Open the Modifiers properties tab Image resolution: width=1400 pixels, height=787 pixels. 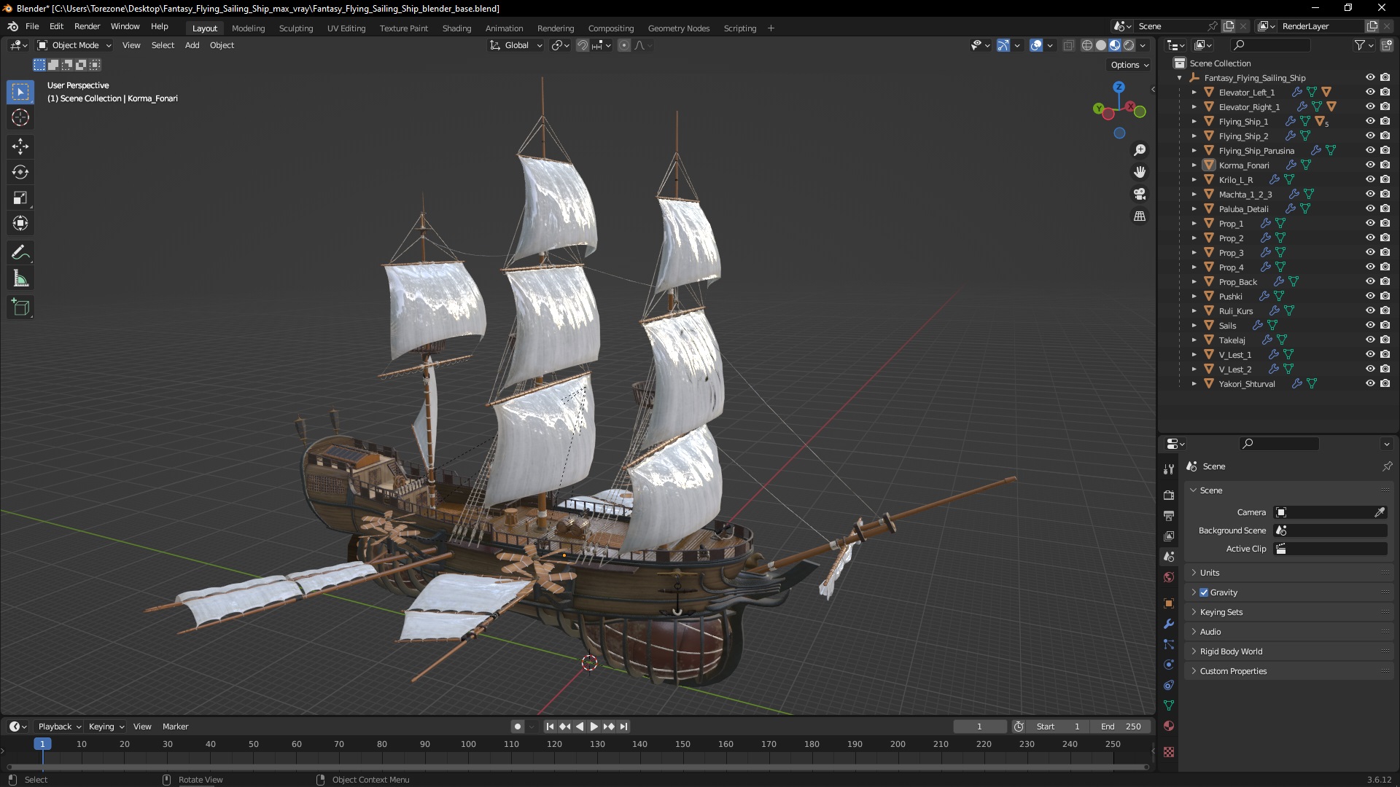[1169, 624]
